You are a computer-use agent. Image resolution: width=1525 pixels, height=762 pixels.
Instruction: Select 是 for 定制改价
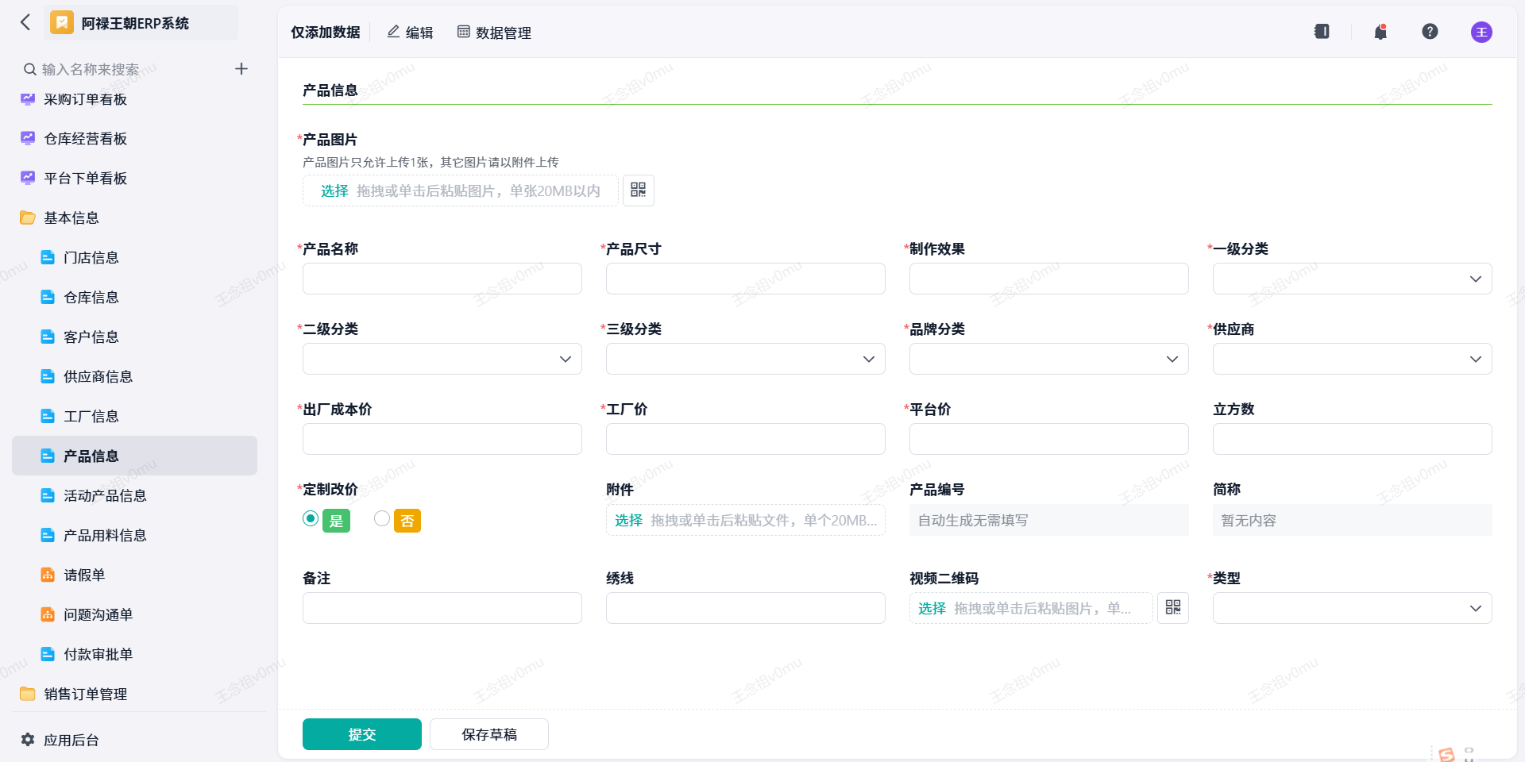click(311, 518)
